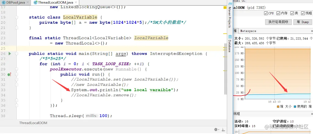Click the /*5*5=25*/ comment
This screenshot has height=134, width=313.
[53, 59]
